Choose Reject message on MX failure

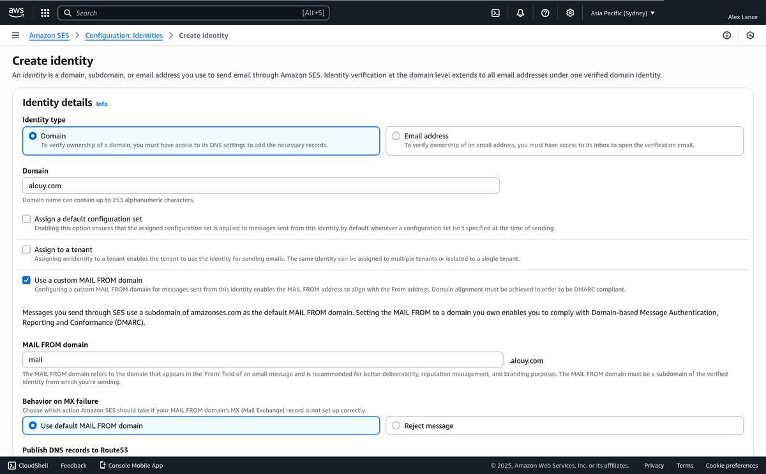pyautogui.click(x=396, y=426)
